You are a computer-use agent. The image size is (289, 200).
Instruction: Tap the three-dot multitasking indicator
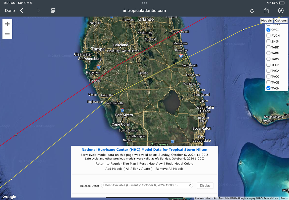tap(145, 3)
